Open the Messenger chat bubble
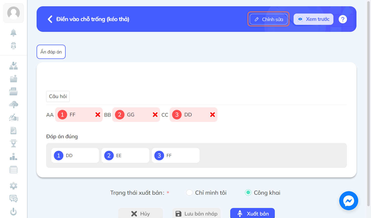 point(348,201)
